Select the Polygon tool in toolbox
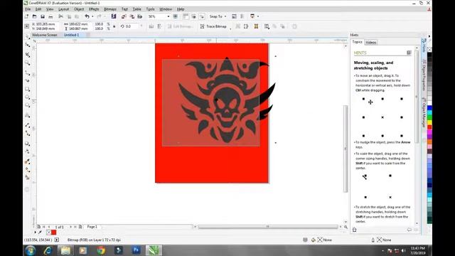 click(x=27, y=105)
